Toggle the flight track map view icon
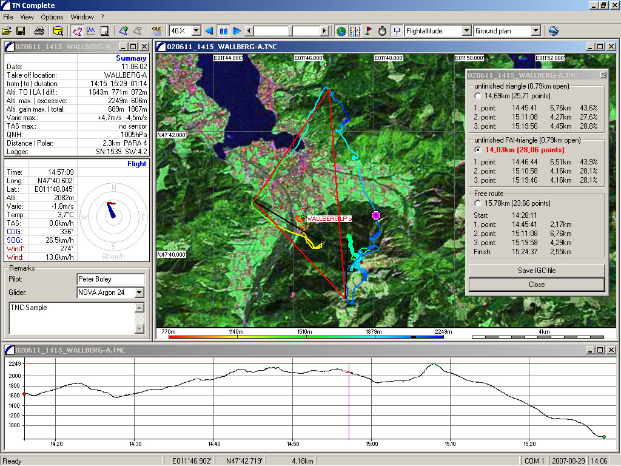Screen dimensions: 621x466 [x=78, y=31]
